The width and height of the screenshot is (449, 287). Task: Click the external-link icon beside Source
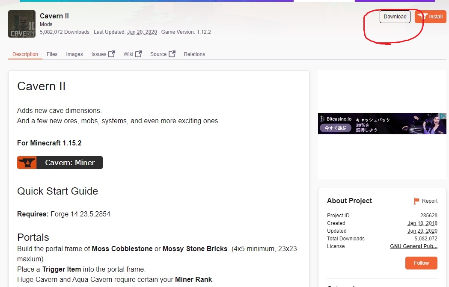172,54
